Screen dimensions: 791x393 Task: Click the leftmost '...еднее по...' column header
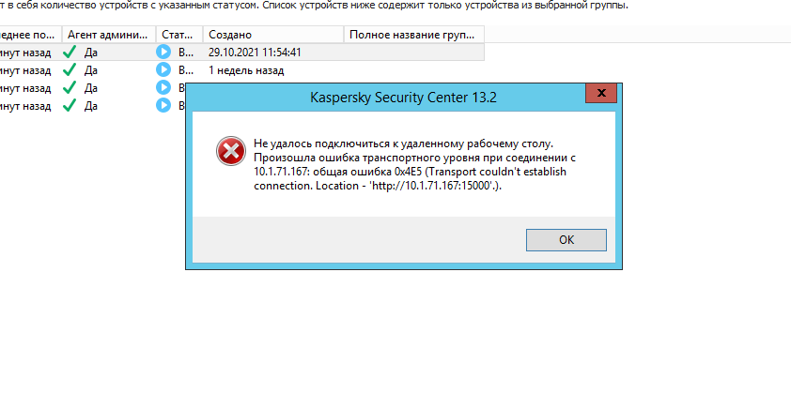[x=28, y=35]
